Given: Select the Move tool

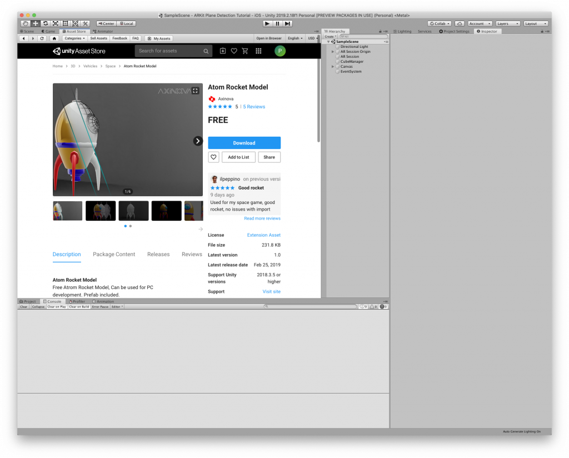Looking at the screenshot, I should (35, 23).
